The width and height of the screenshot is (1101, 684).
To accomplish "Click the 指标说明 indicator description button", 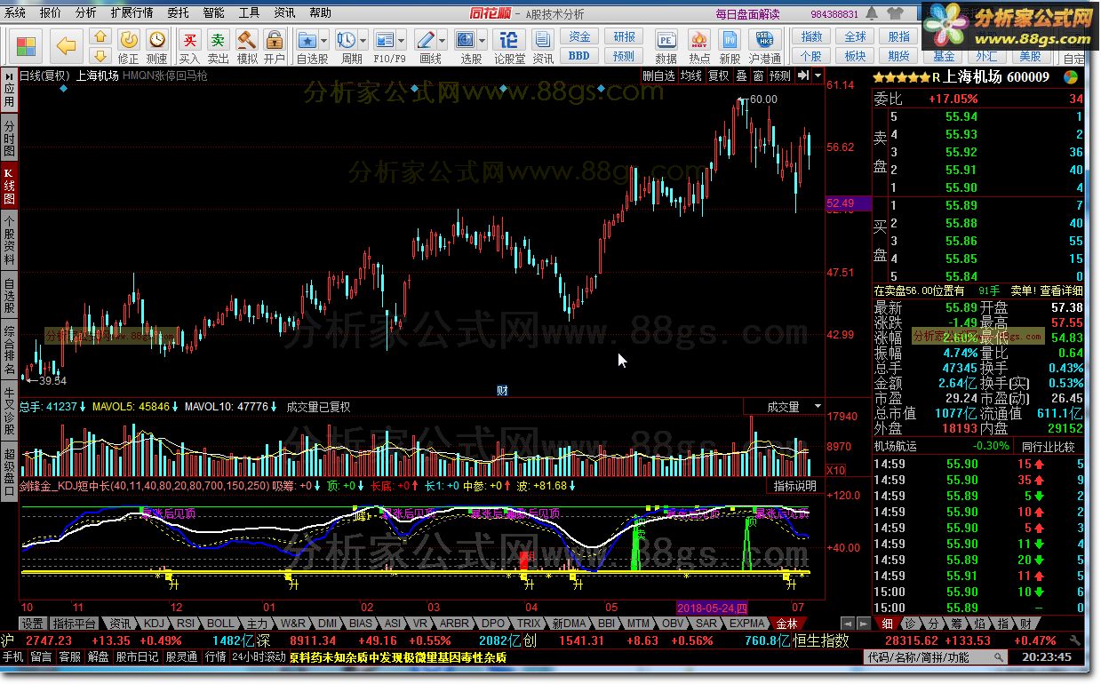I will [x=794, y=486].
